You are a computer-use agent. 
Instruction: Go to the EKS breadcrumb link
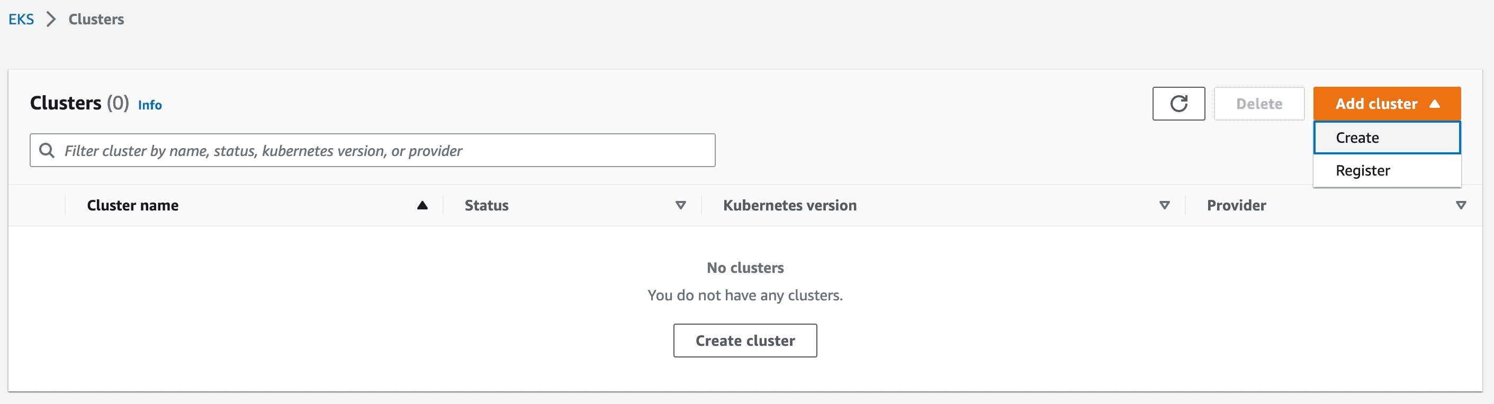click(22, 19)
